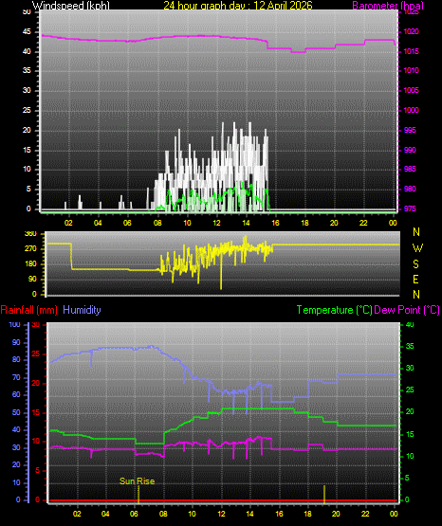Click the "08" hour label under the windspeed graph
Viewport: 442px width, 526px height.
click(157, 223)
